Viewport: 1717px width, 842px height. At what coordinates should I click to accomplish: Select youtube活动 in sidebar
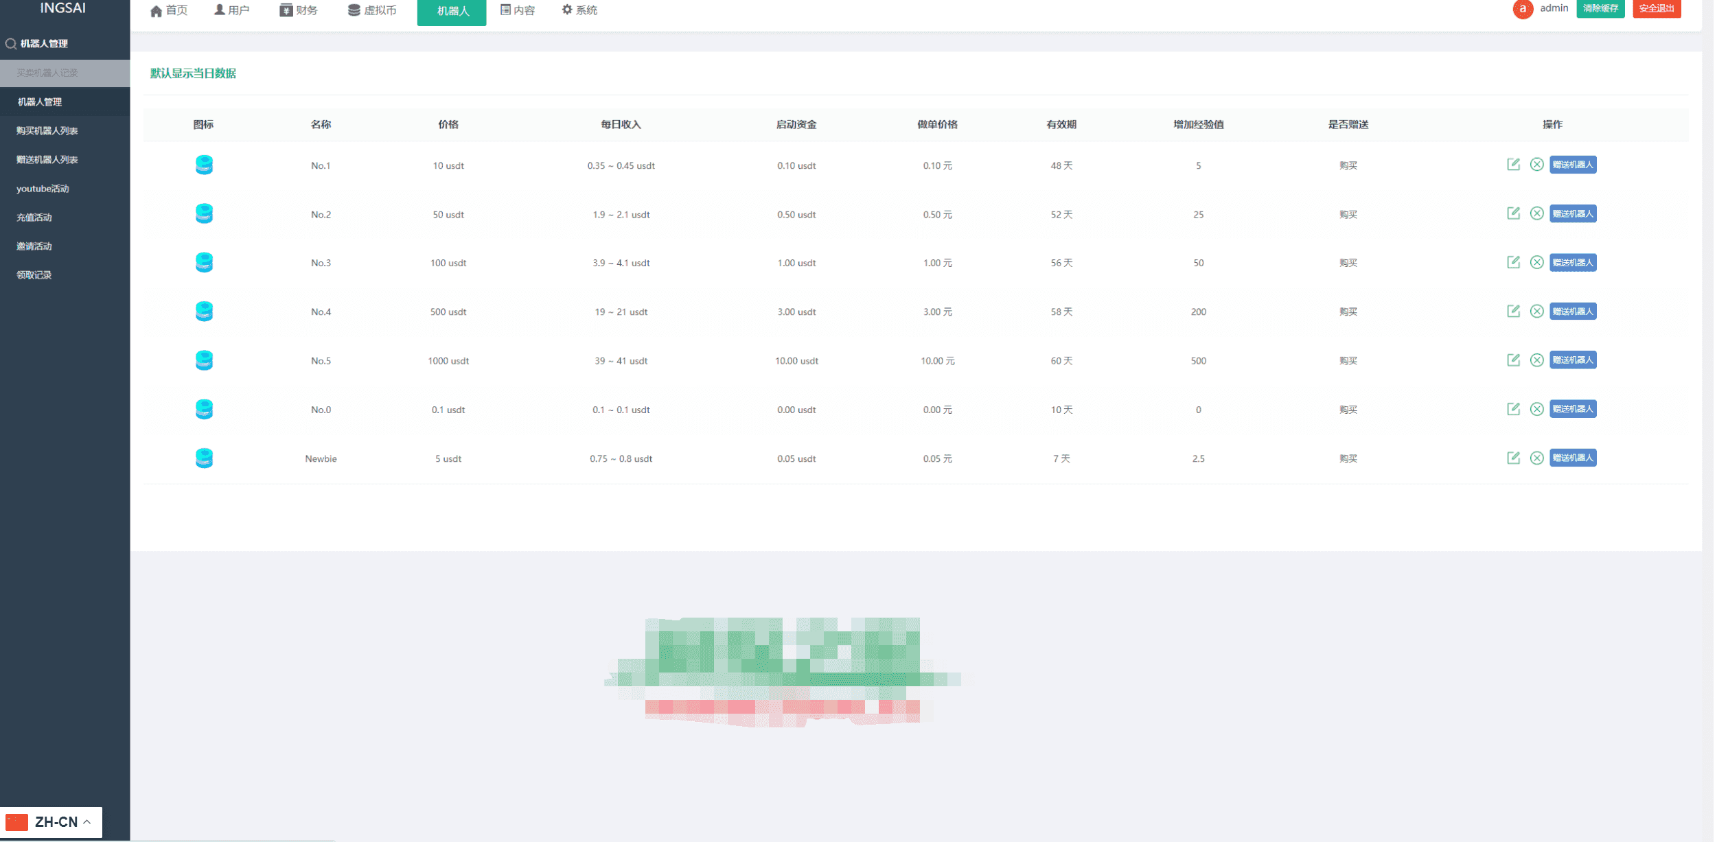pyautogui.click(x=43, y=189)
